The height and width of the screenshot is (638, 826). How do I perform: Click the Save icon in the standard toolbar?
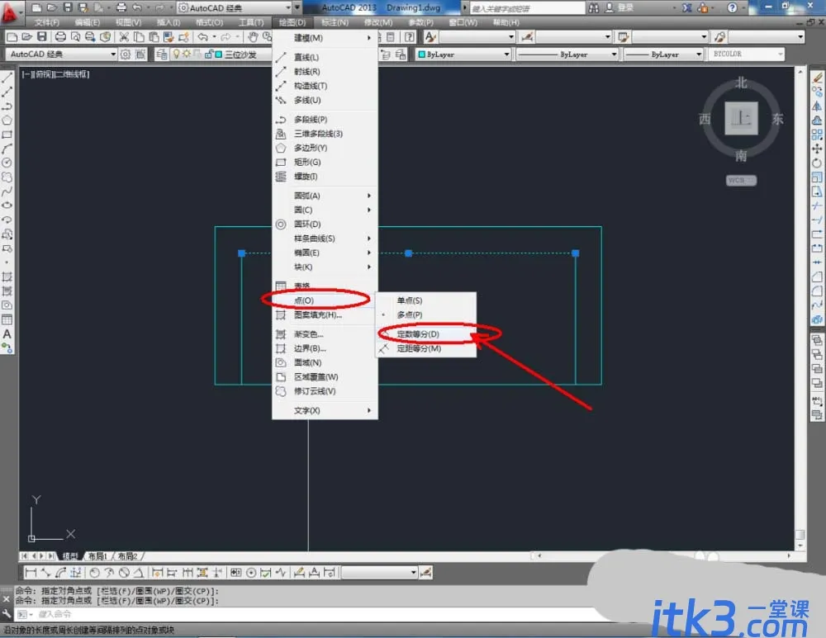(x=41, y=37)
